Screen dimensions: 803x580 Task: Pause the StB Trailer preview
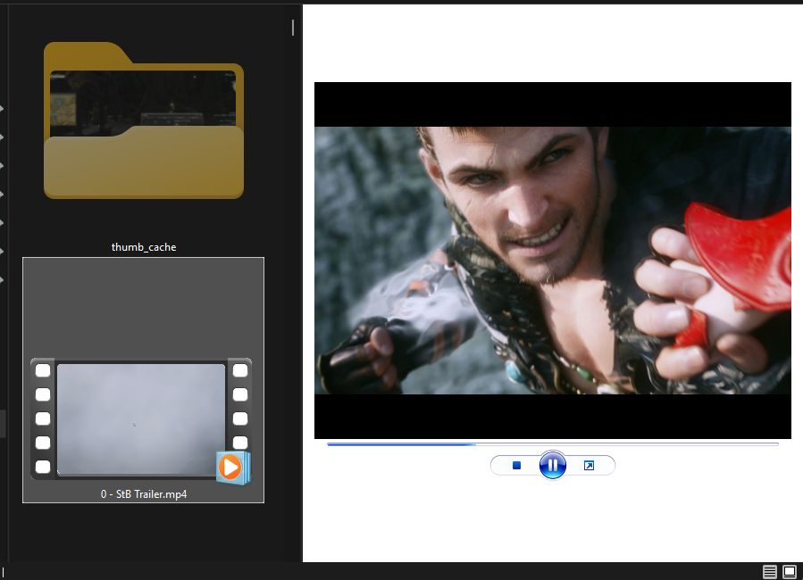pos(553,466)
